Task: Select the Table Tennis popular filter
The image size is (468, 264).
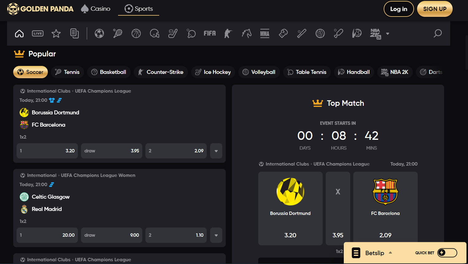Action: click(307, 72)
